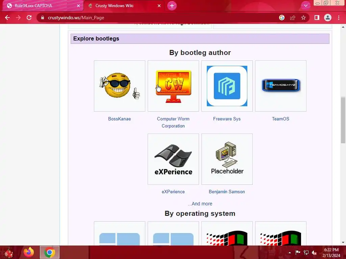
Task: Launch Firefox from the taskbar
Action: tap(29, 252)
